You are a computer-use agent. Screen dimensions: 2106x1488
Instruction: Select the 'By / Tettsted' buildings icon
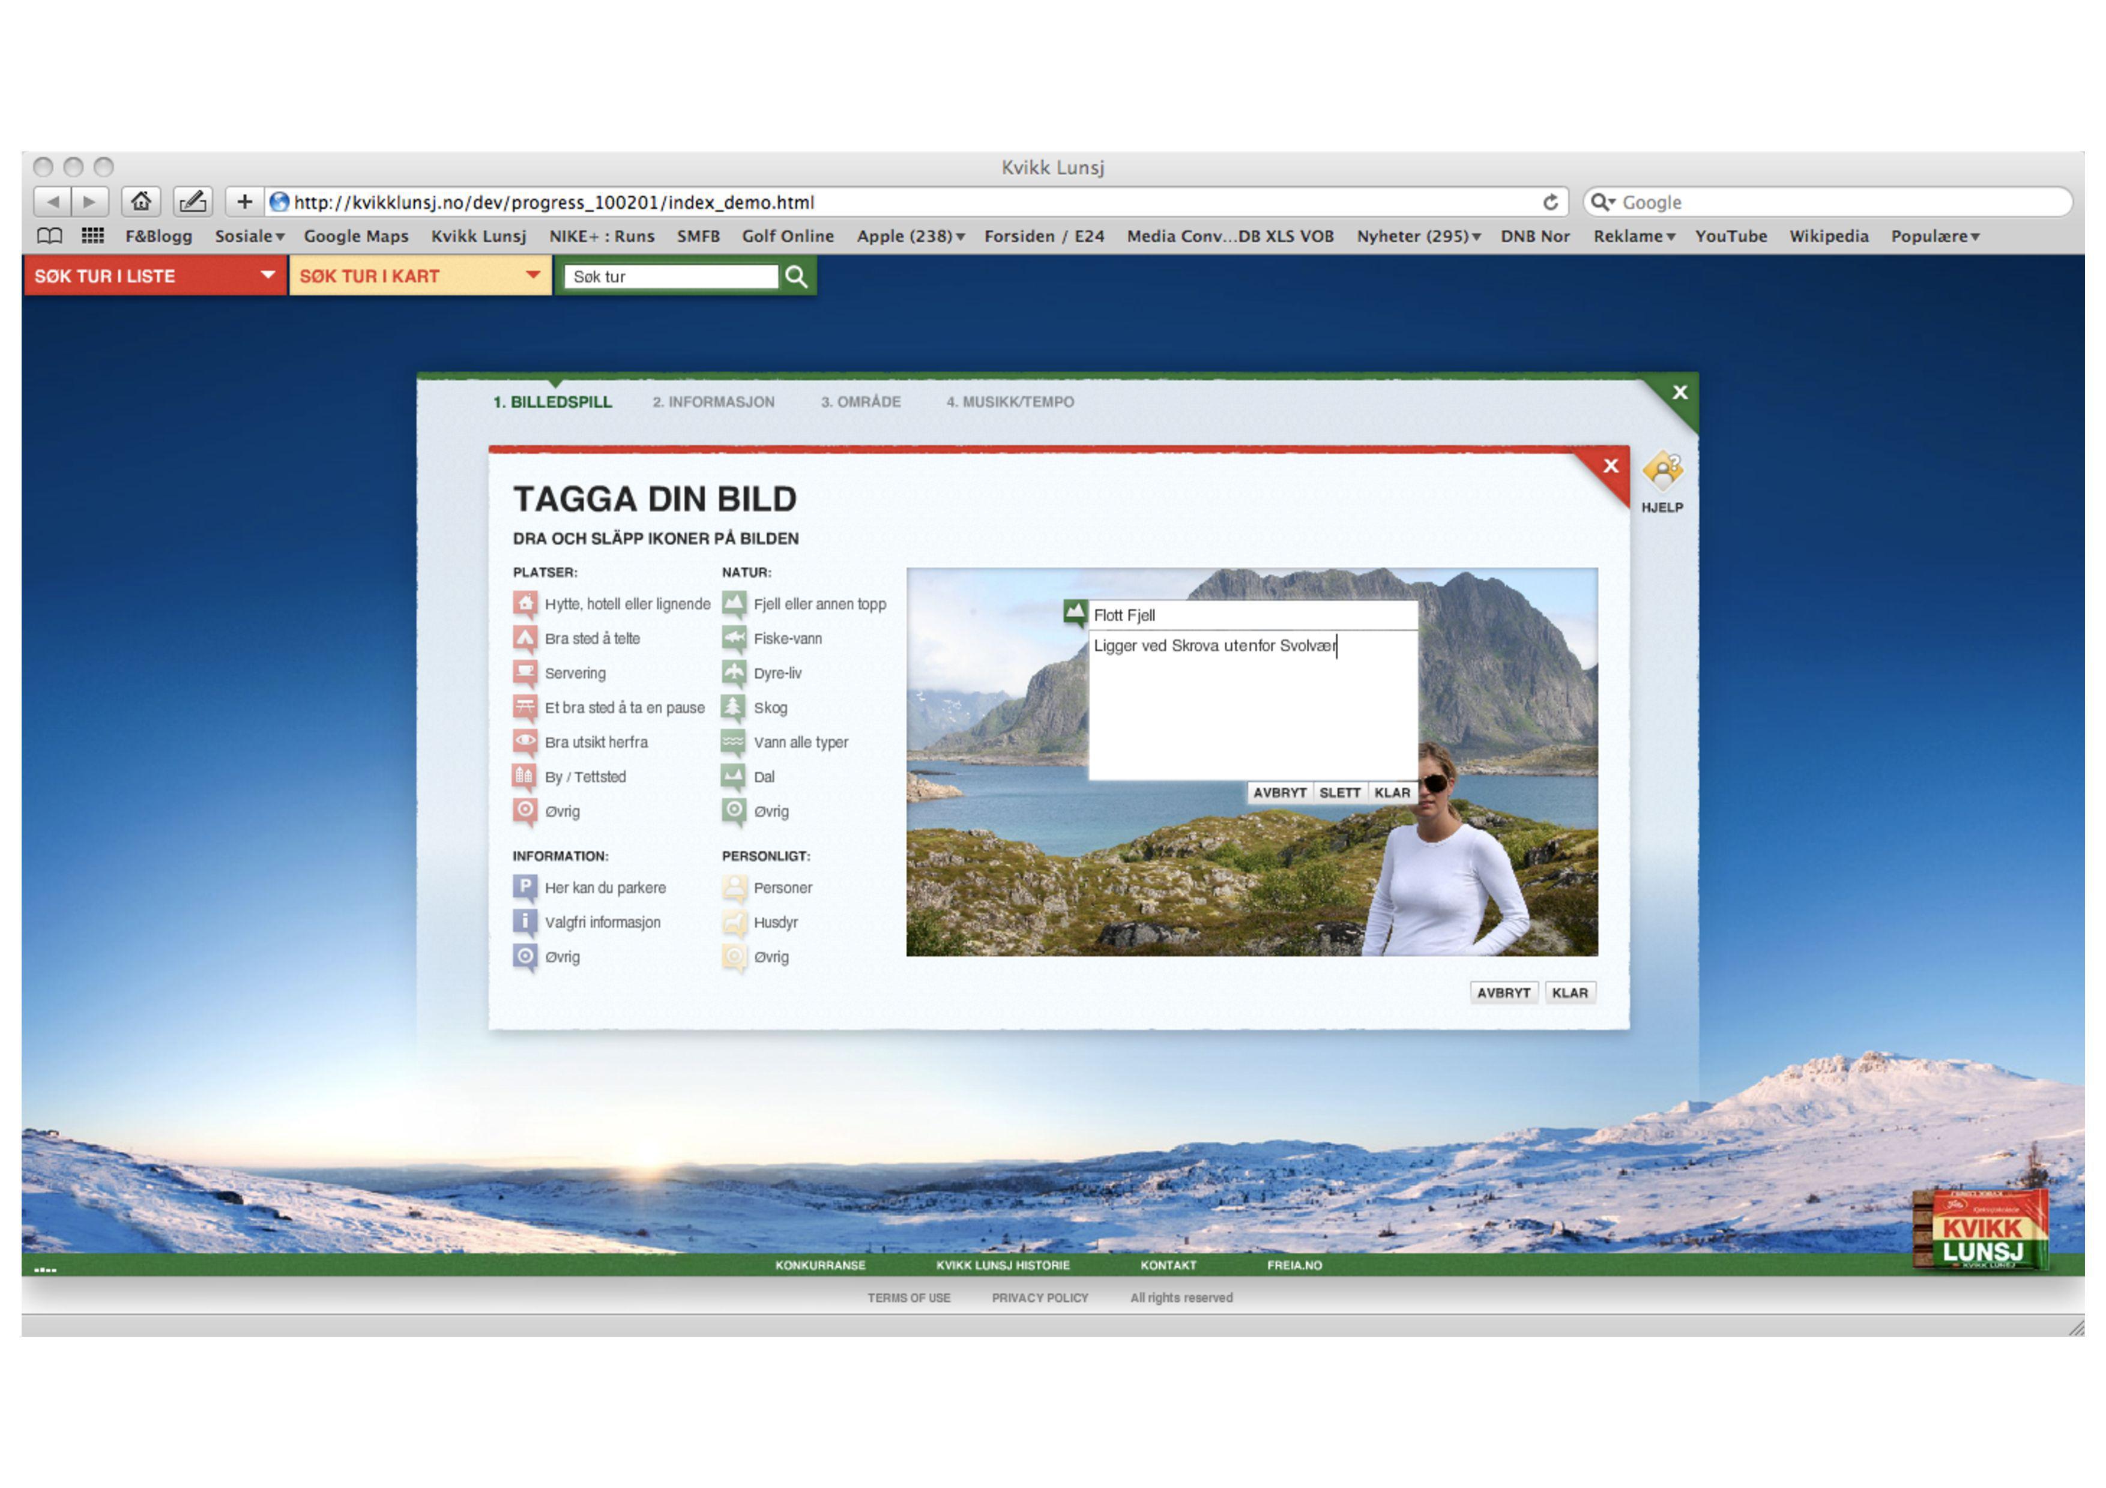[525, 777]
